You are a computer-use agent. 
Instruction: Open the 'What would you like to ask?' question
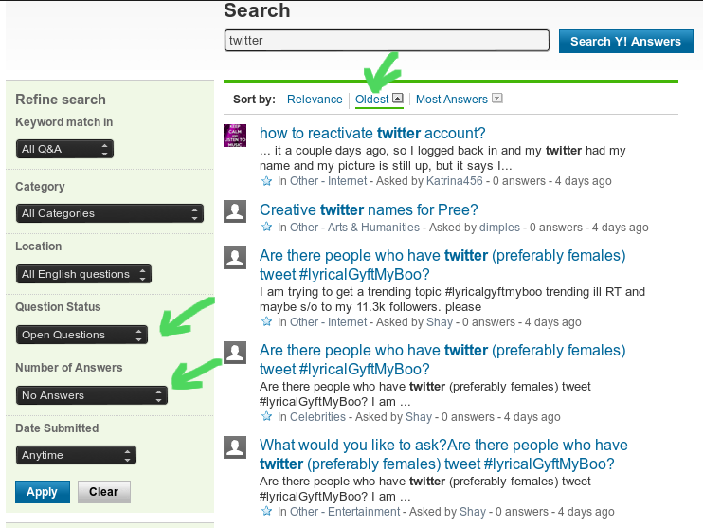[x=443, y=454]
